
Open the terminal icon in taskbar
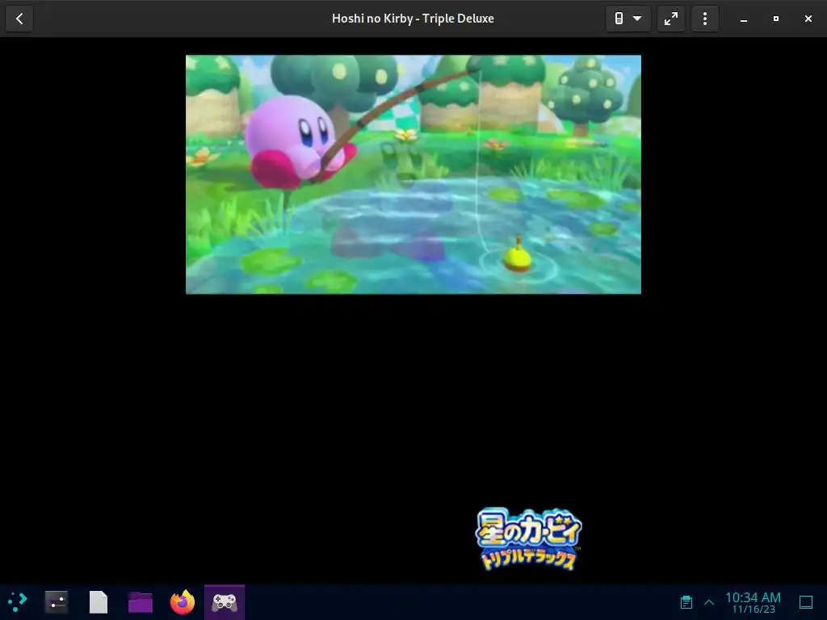pos(56,602)
